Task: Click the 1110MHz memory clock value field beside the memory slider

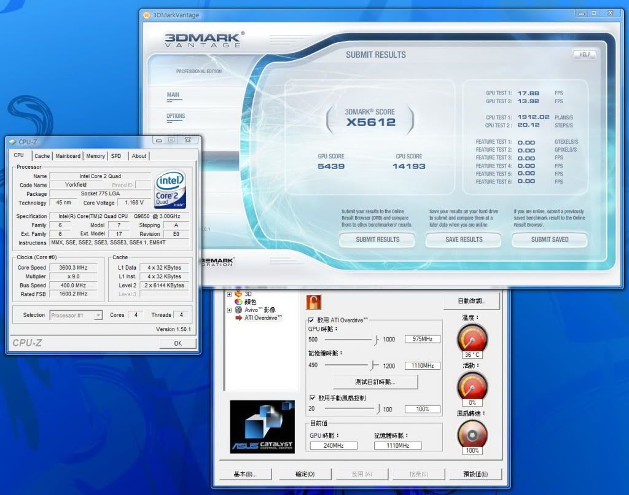Action: (x=423, y=365)
